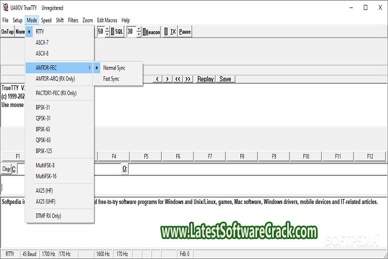This screenshot has width=388, height=259.
Task: Toggle the Beacon button
Action: click(151, 32)
